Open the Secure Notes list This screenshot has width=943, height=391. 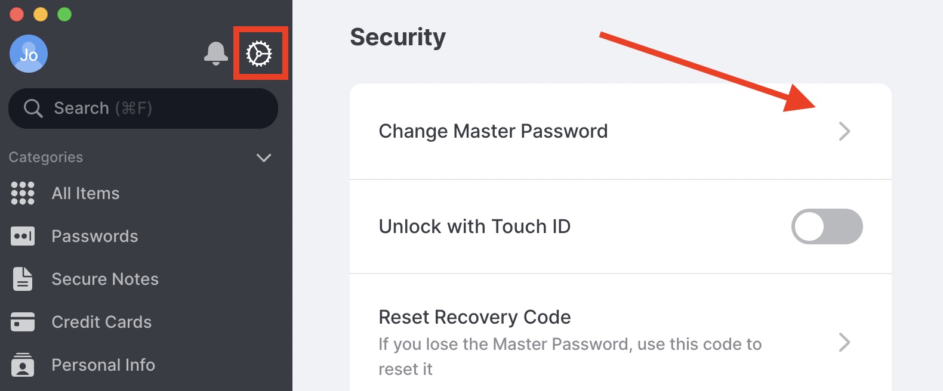[105, 279]
